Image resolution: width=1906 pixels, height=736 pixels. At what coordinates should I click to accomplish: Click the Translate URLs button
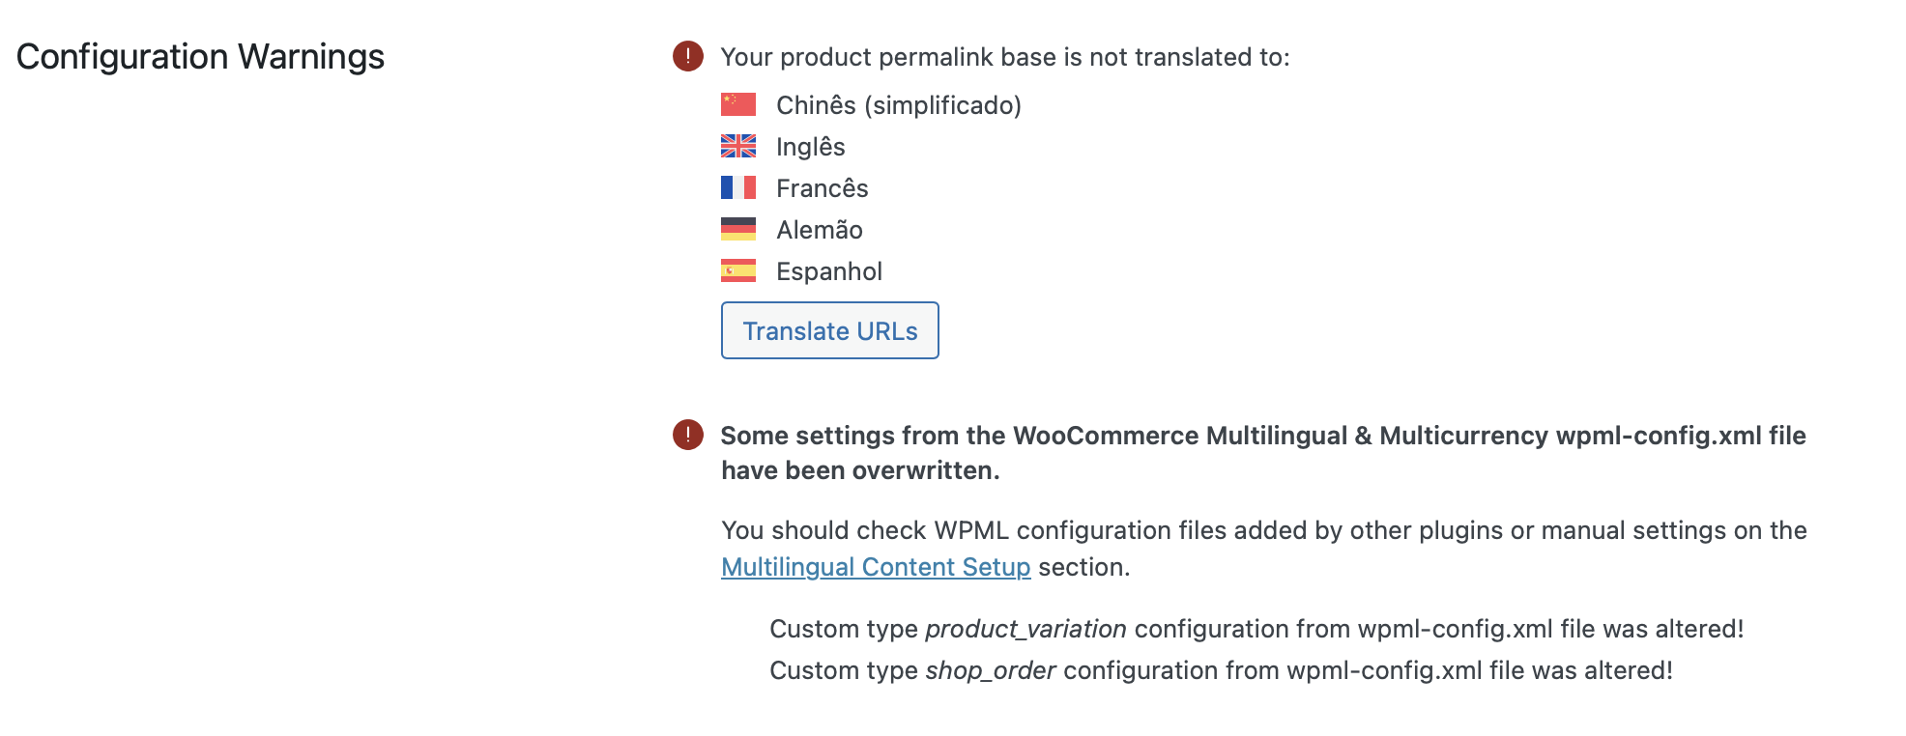pyautogui.click(x=829, y=330)
